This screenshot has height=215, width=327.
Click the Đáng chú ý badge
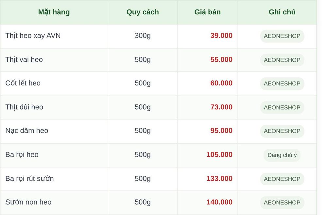point(282,155)
